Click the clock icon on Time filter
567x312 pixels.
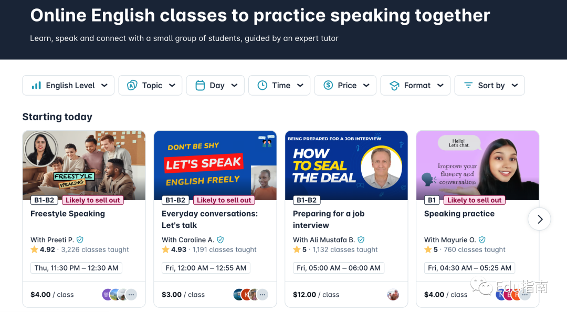click(x=262, y=86)
